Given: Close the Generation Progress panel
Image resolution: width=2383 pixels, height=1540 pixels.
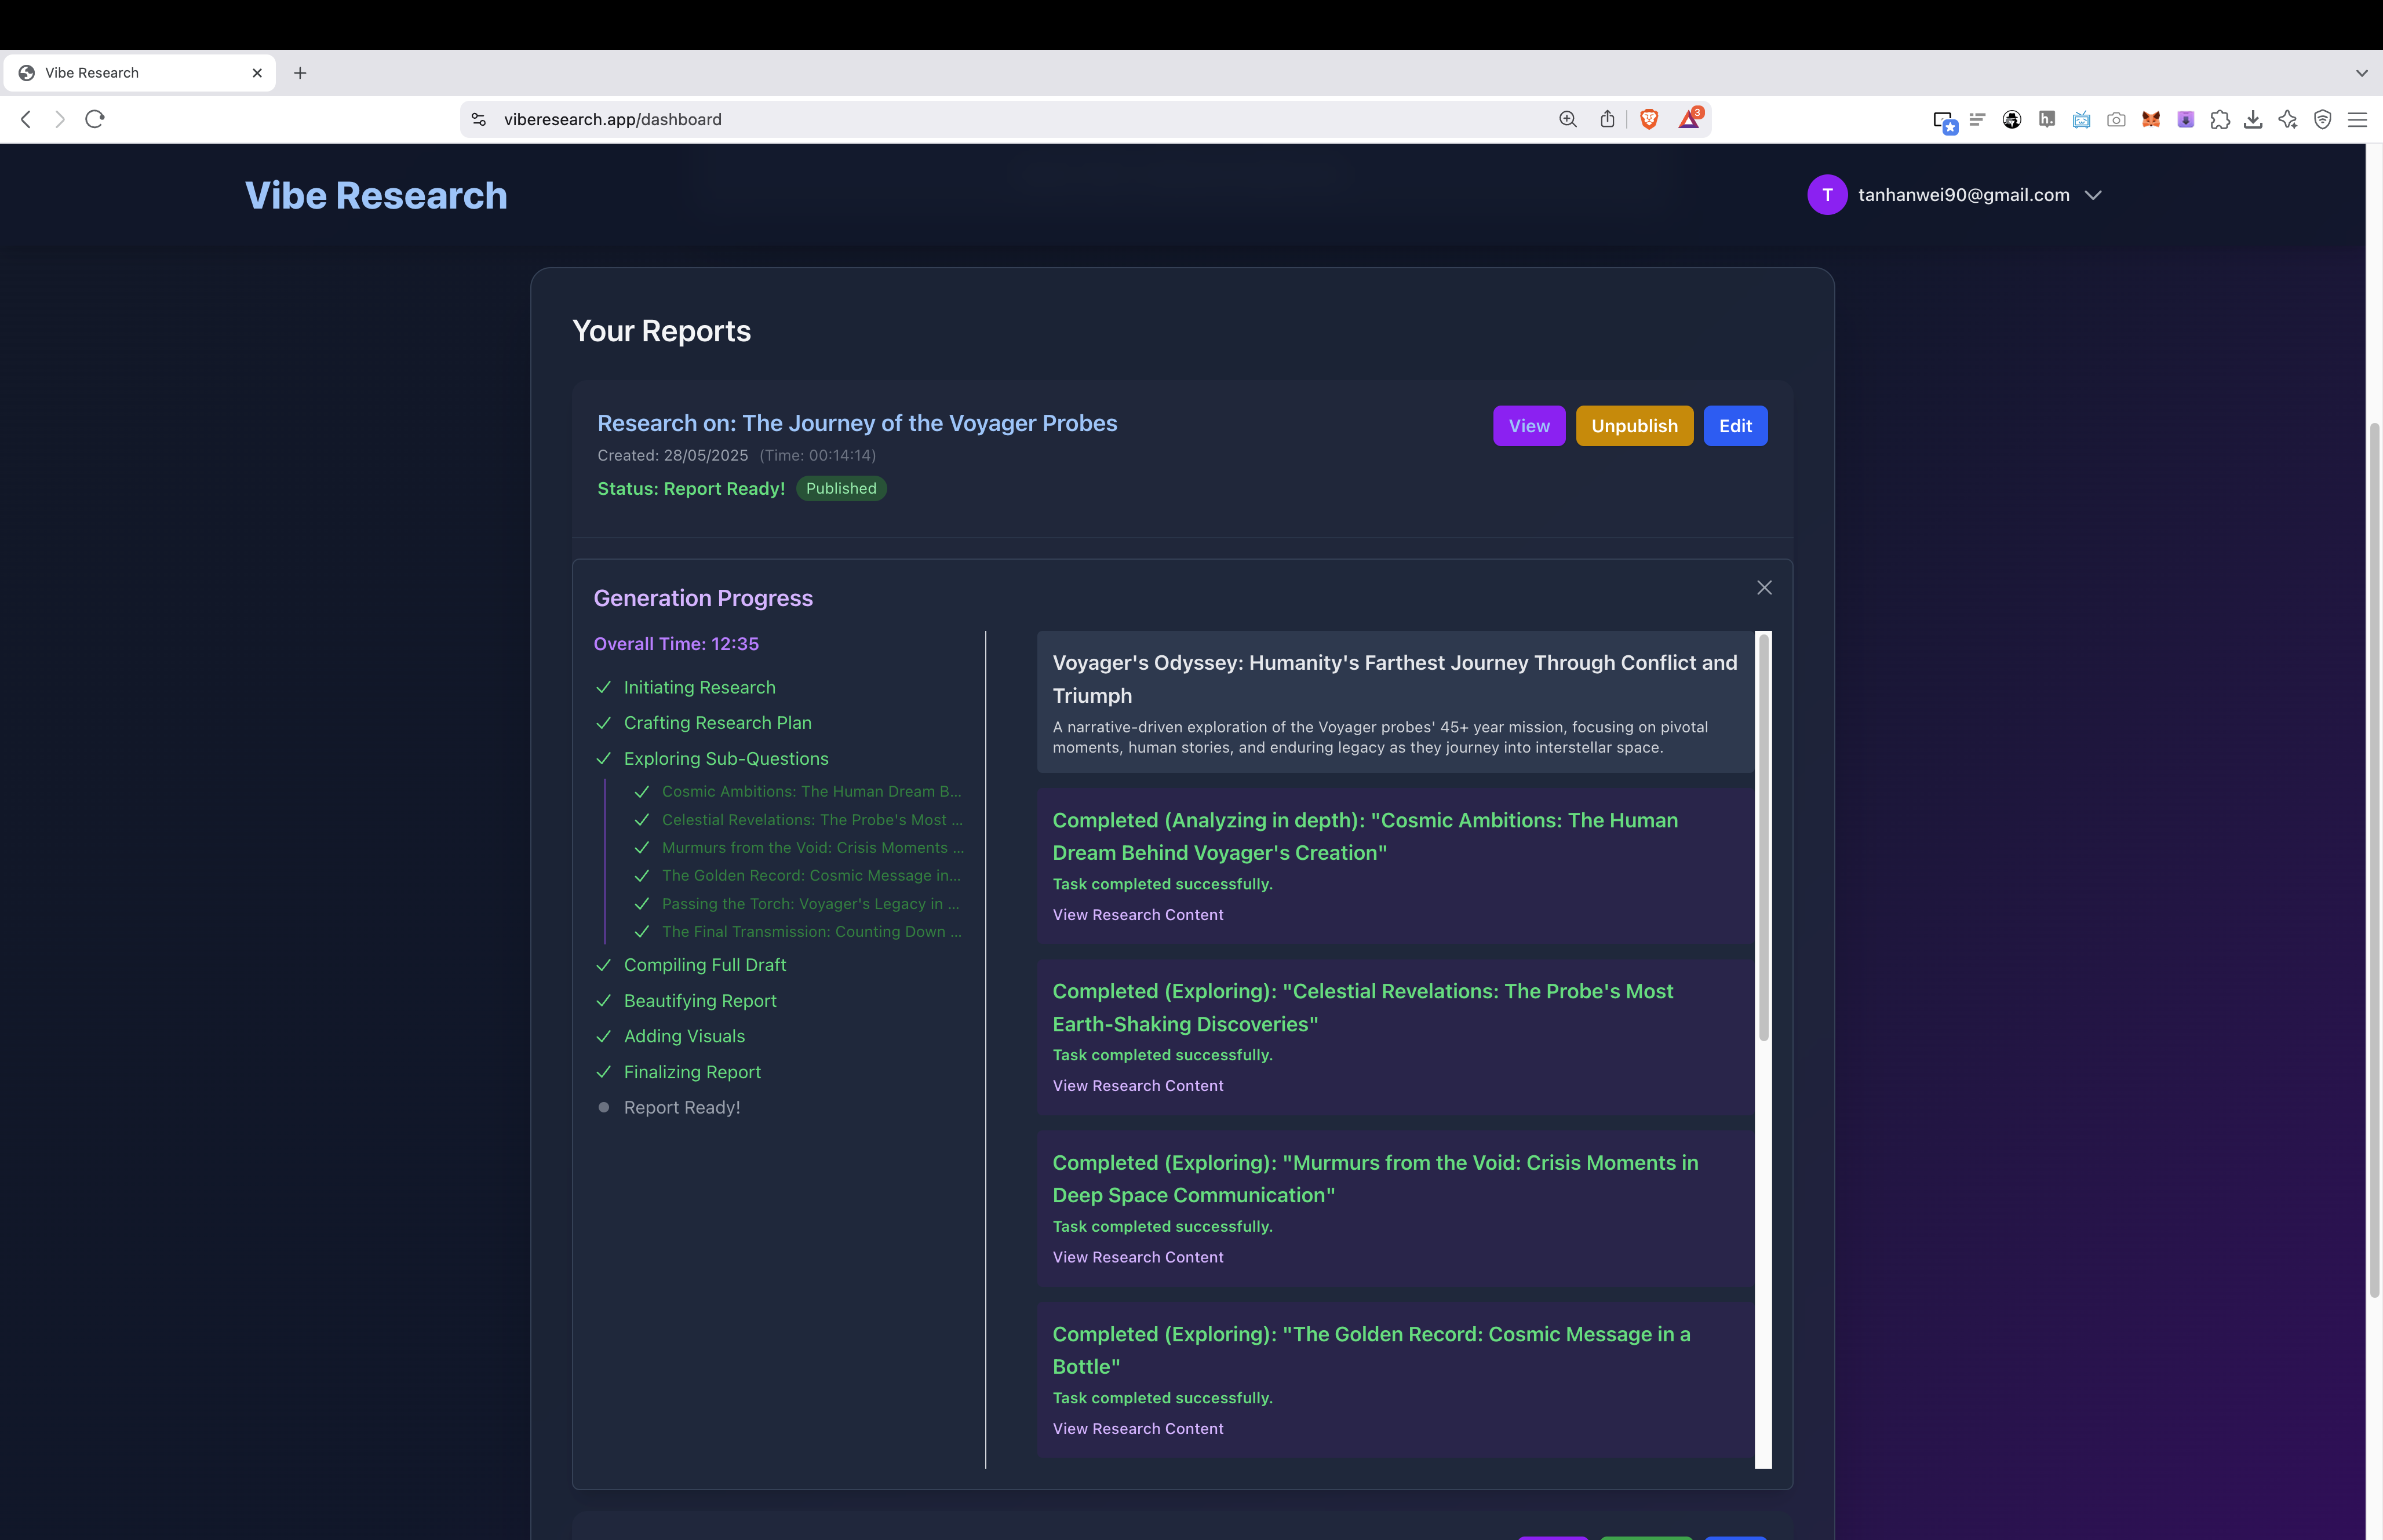Looking at the screenshot, I should pos(1764,588).
